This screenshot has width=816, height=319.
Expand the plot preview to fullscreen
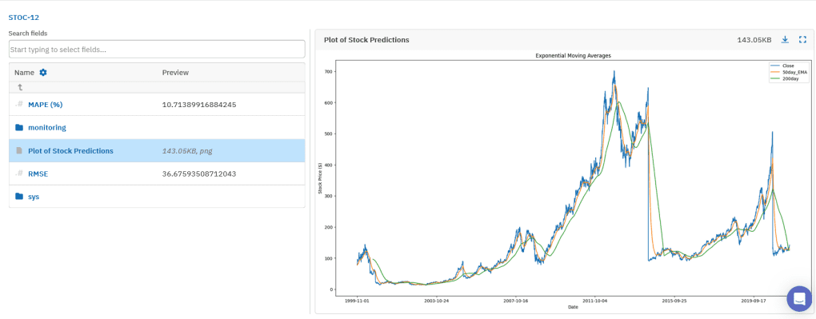802,39
